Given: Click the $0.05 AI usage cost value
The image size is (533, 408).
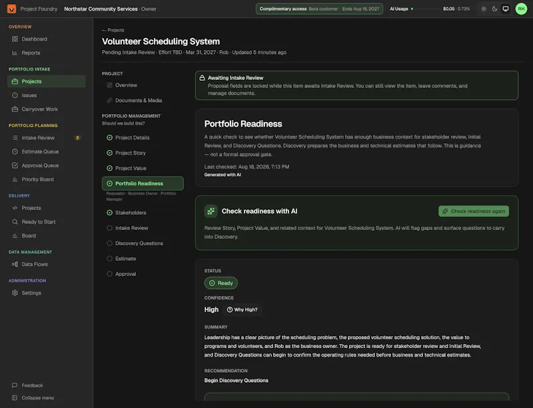Looking at the screenshot, I should coord(448,9).
